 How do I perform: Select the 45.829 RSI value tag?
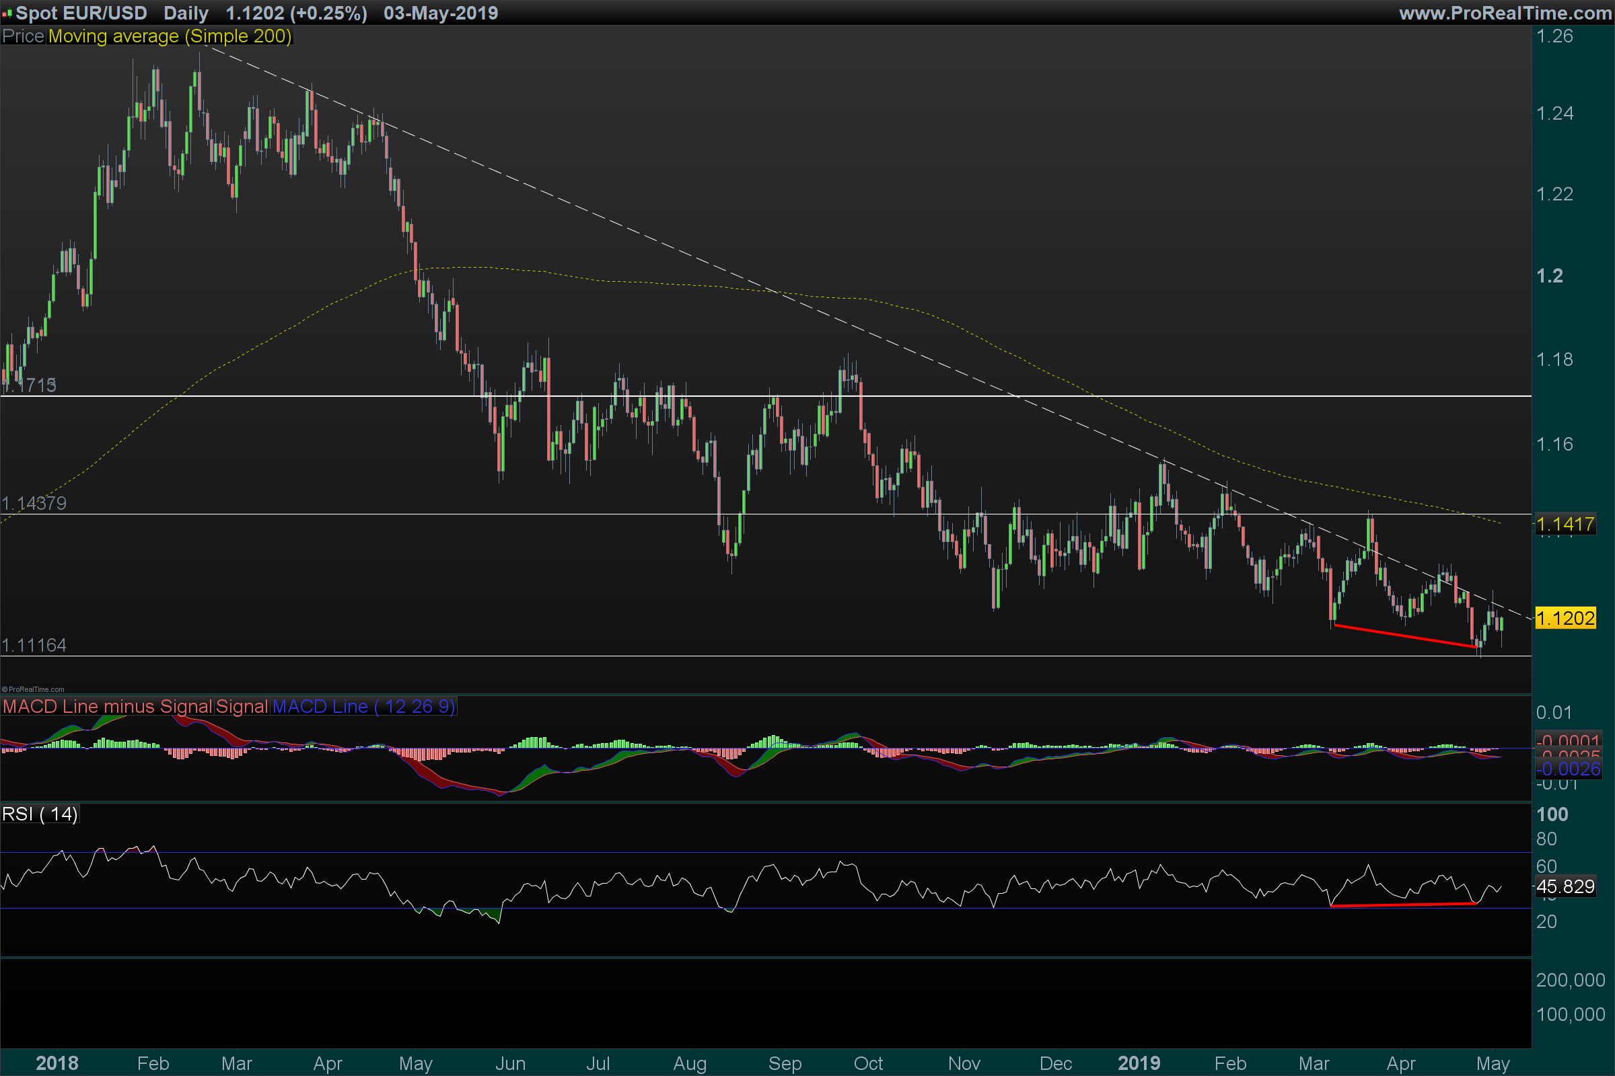coord(1565,886)
